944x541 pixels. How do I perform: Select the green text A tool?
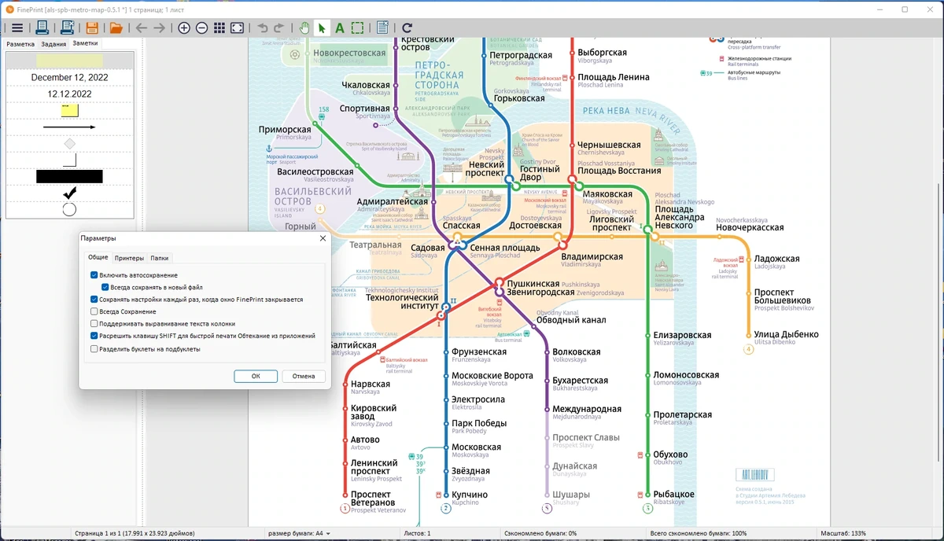coord(340,28)
